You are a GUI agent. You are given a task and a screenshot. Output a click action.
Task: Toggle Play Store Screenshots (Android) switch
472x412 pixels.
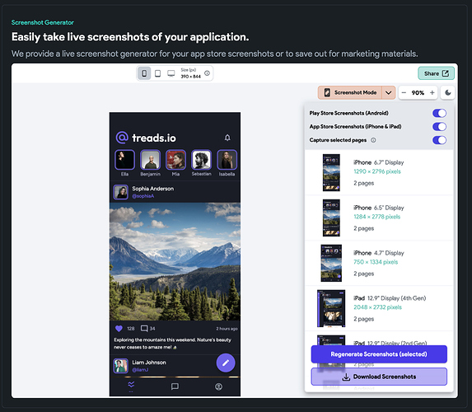click(x=439, y=113)
